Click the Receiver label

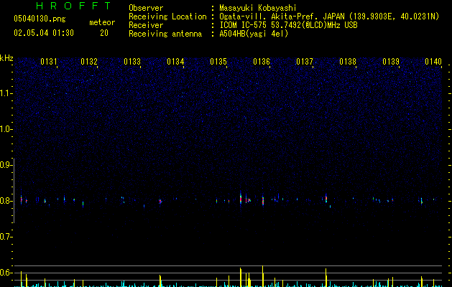(x=146, y=25)
